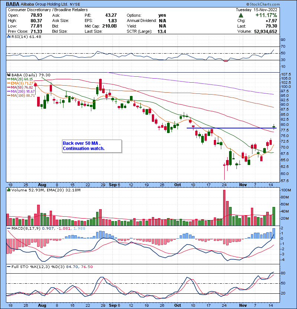Click the date Tuesday 15-Nov-2022

coord(257,10)
